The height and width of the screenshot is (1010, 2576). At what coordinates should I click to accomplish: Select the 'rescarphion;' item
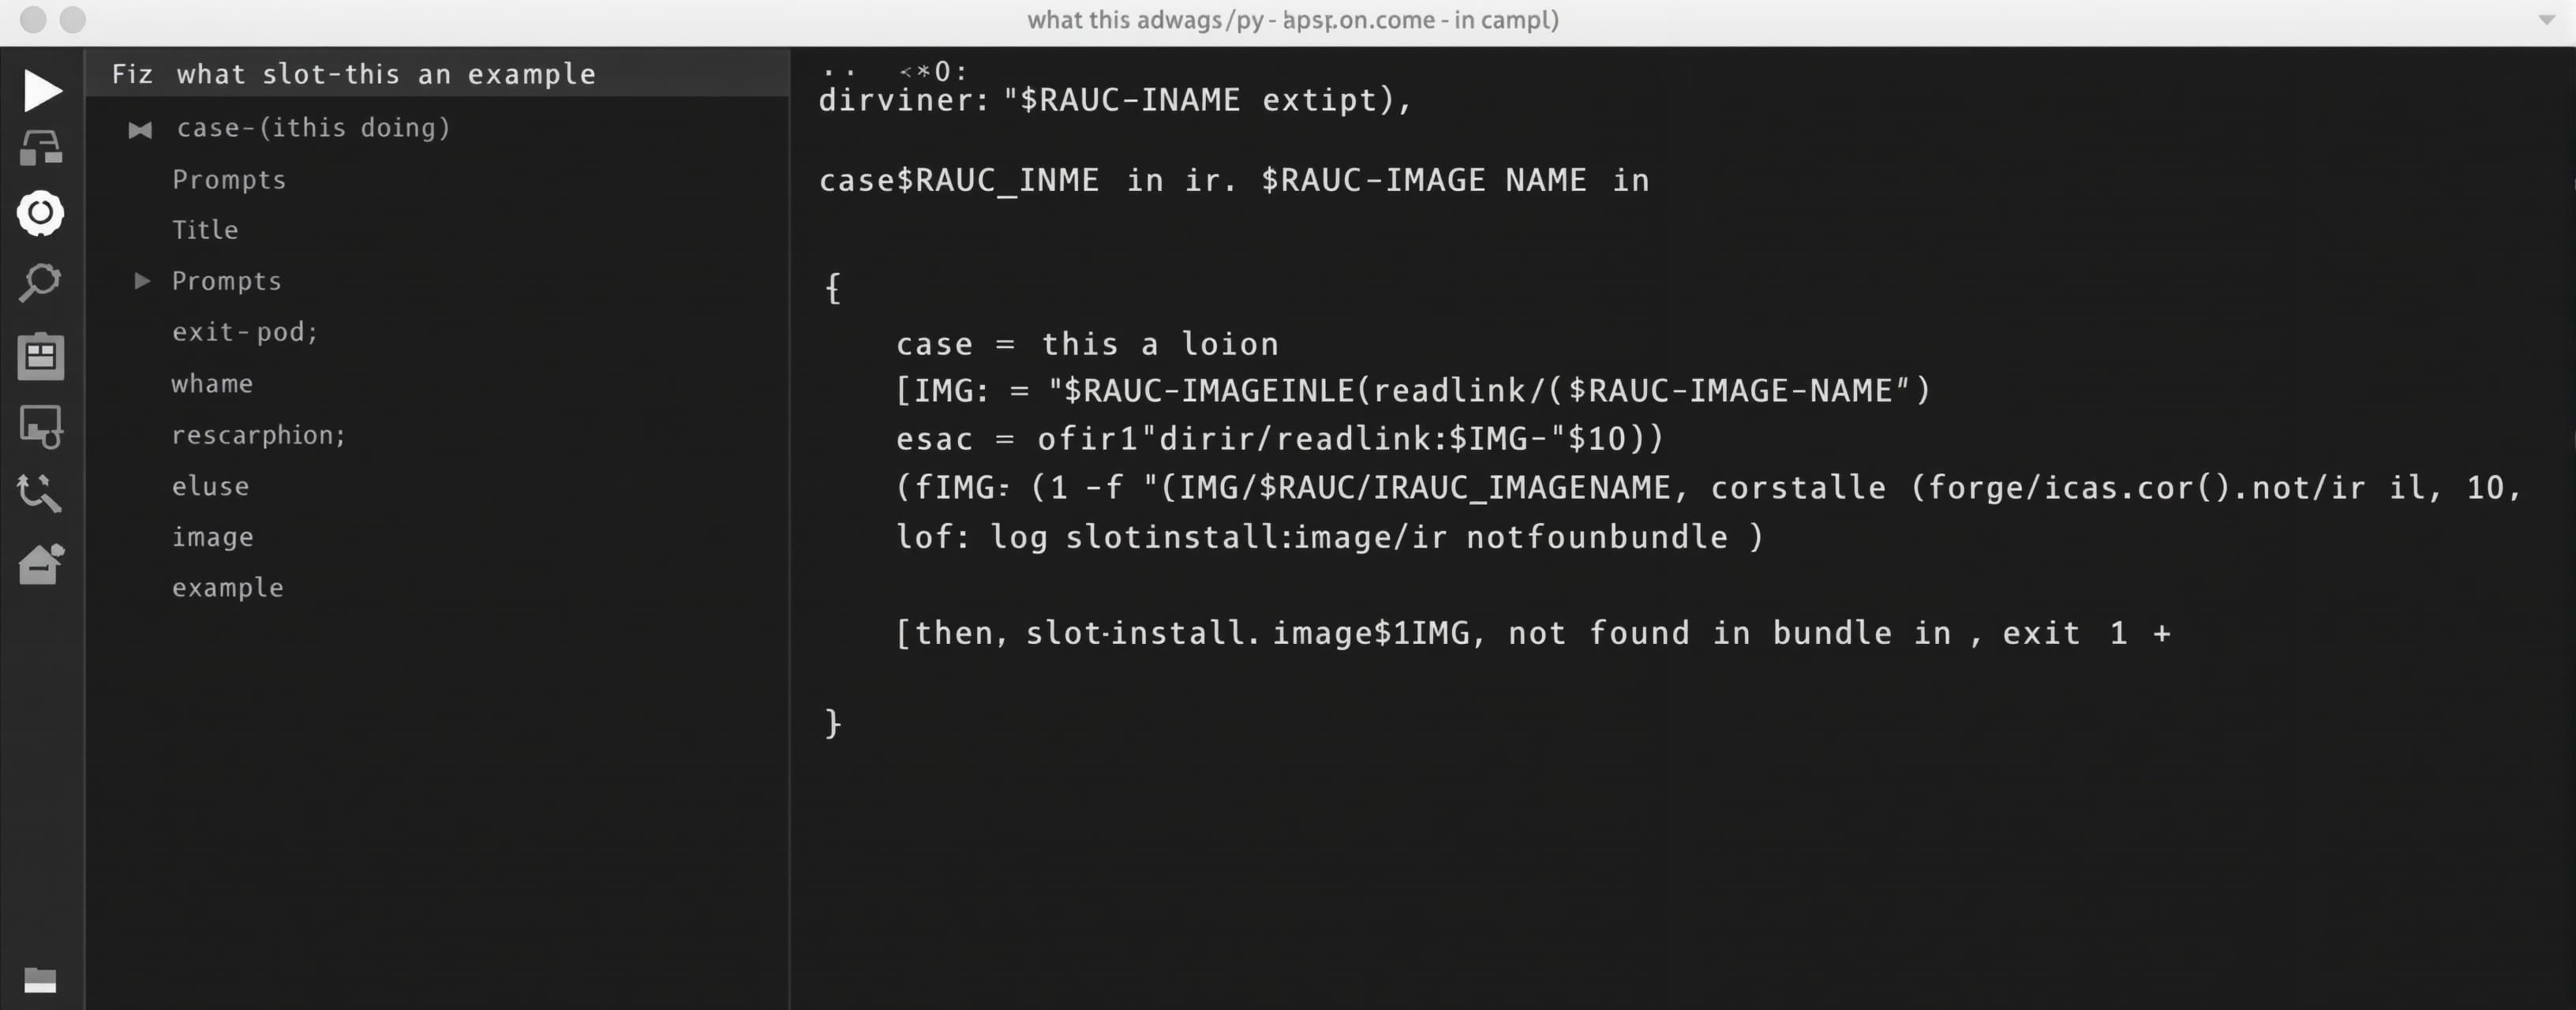[258, 435]
